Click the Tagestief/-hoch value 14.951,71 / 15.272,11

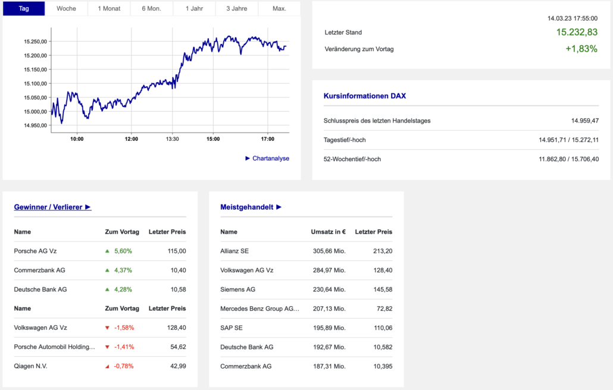point(568,140)
